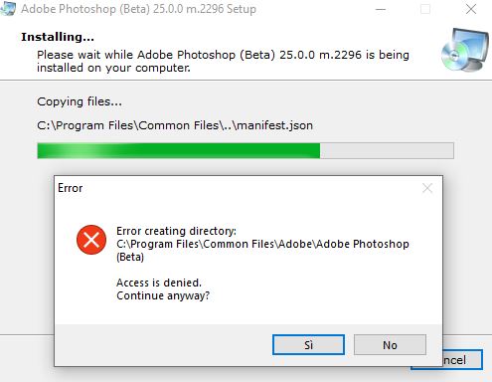Click the Sì button to continue anyway
Viewport: 492px width, 382px height.
(x=308, y=344)
